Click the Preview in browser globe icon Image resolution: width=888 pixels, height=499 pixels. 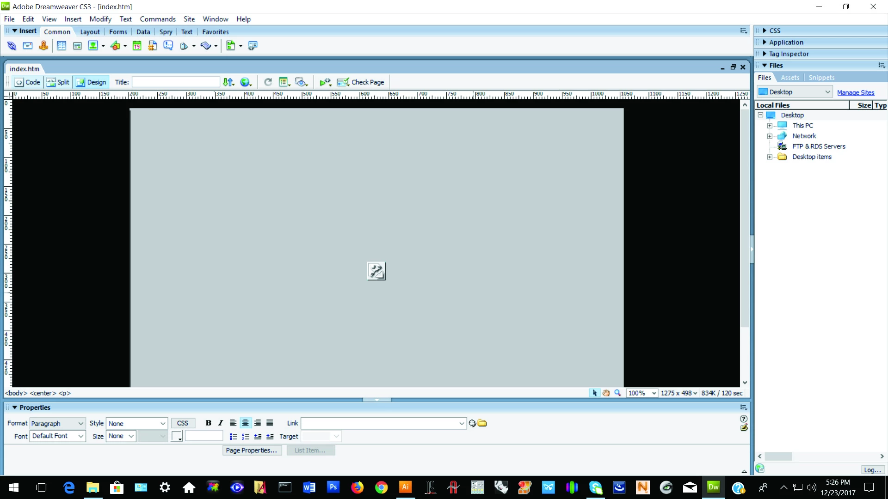(245, 82)
